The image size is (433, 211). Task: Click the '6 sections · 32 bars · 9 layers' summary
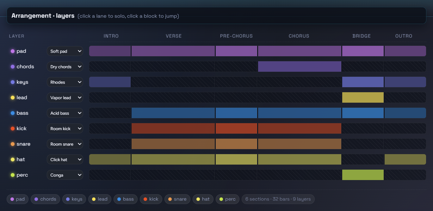[x=278, y=199]
